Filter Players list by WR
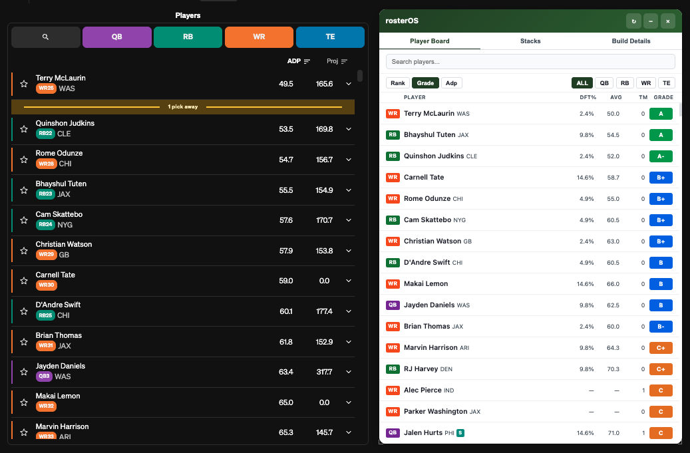Viewport: 690px width, 453px height. point(259,37)
